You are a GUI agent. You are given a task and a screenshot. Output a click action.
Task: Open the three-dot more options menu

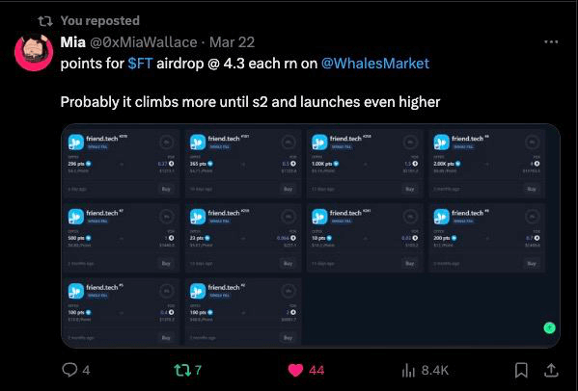point(551,42)
